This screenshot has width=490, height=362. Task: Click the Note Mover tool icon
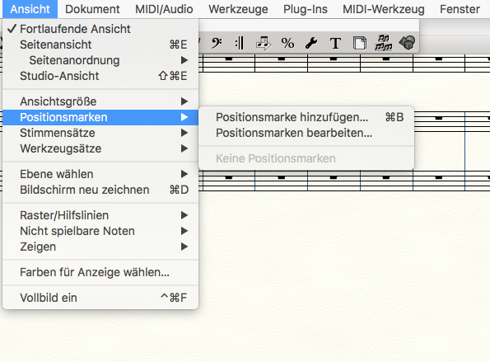tap(264, 43)
